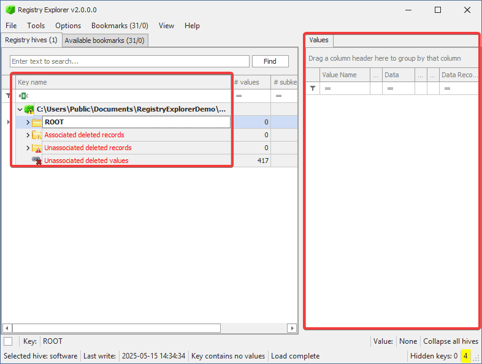Sort by the # values column header
Image resolution: width=482 pixels, height=364 pixels.
(x=251, y=82)
